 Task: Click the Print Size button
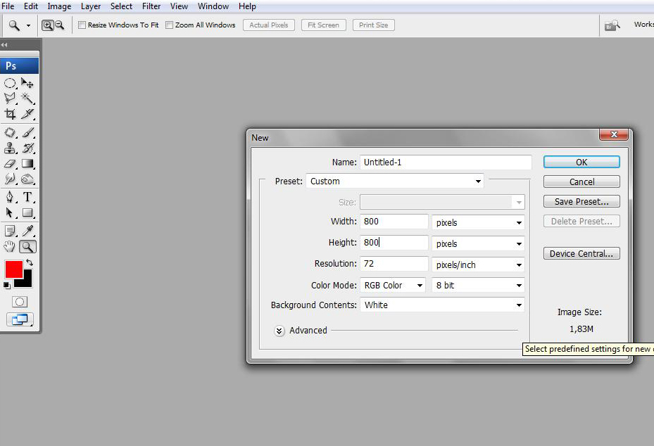373,25
